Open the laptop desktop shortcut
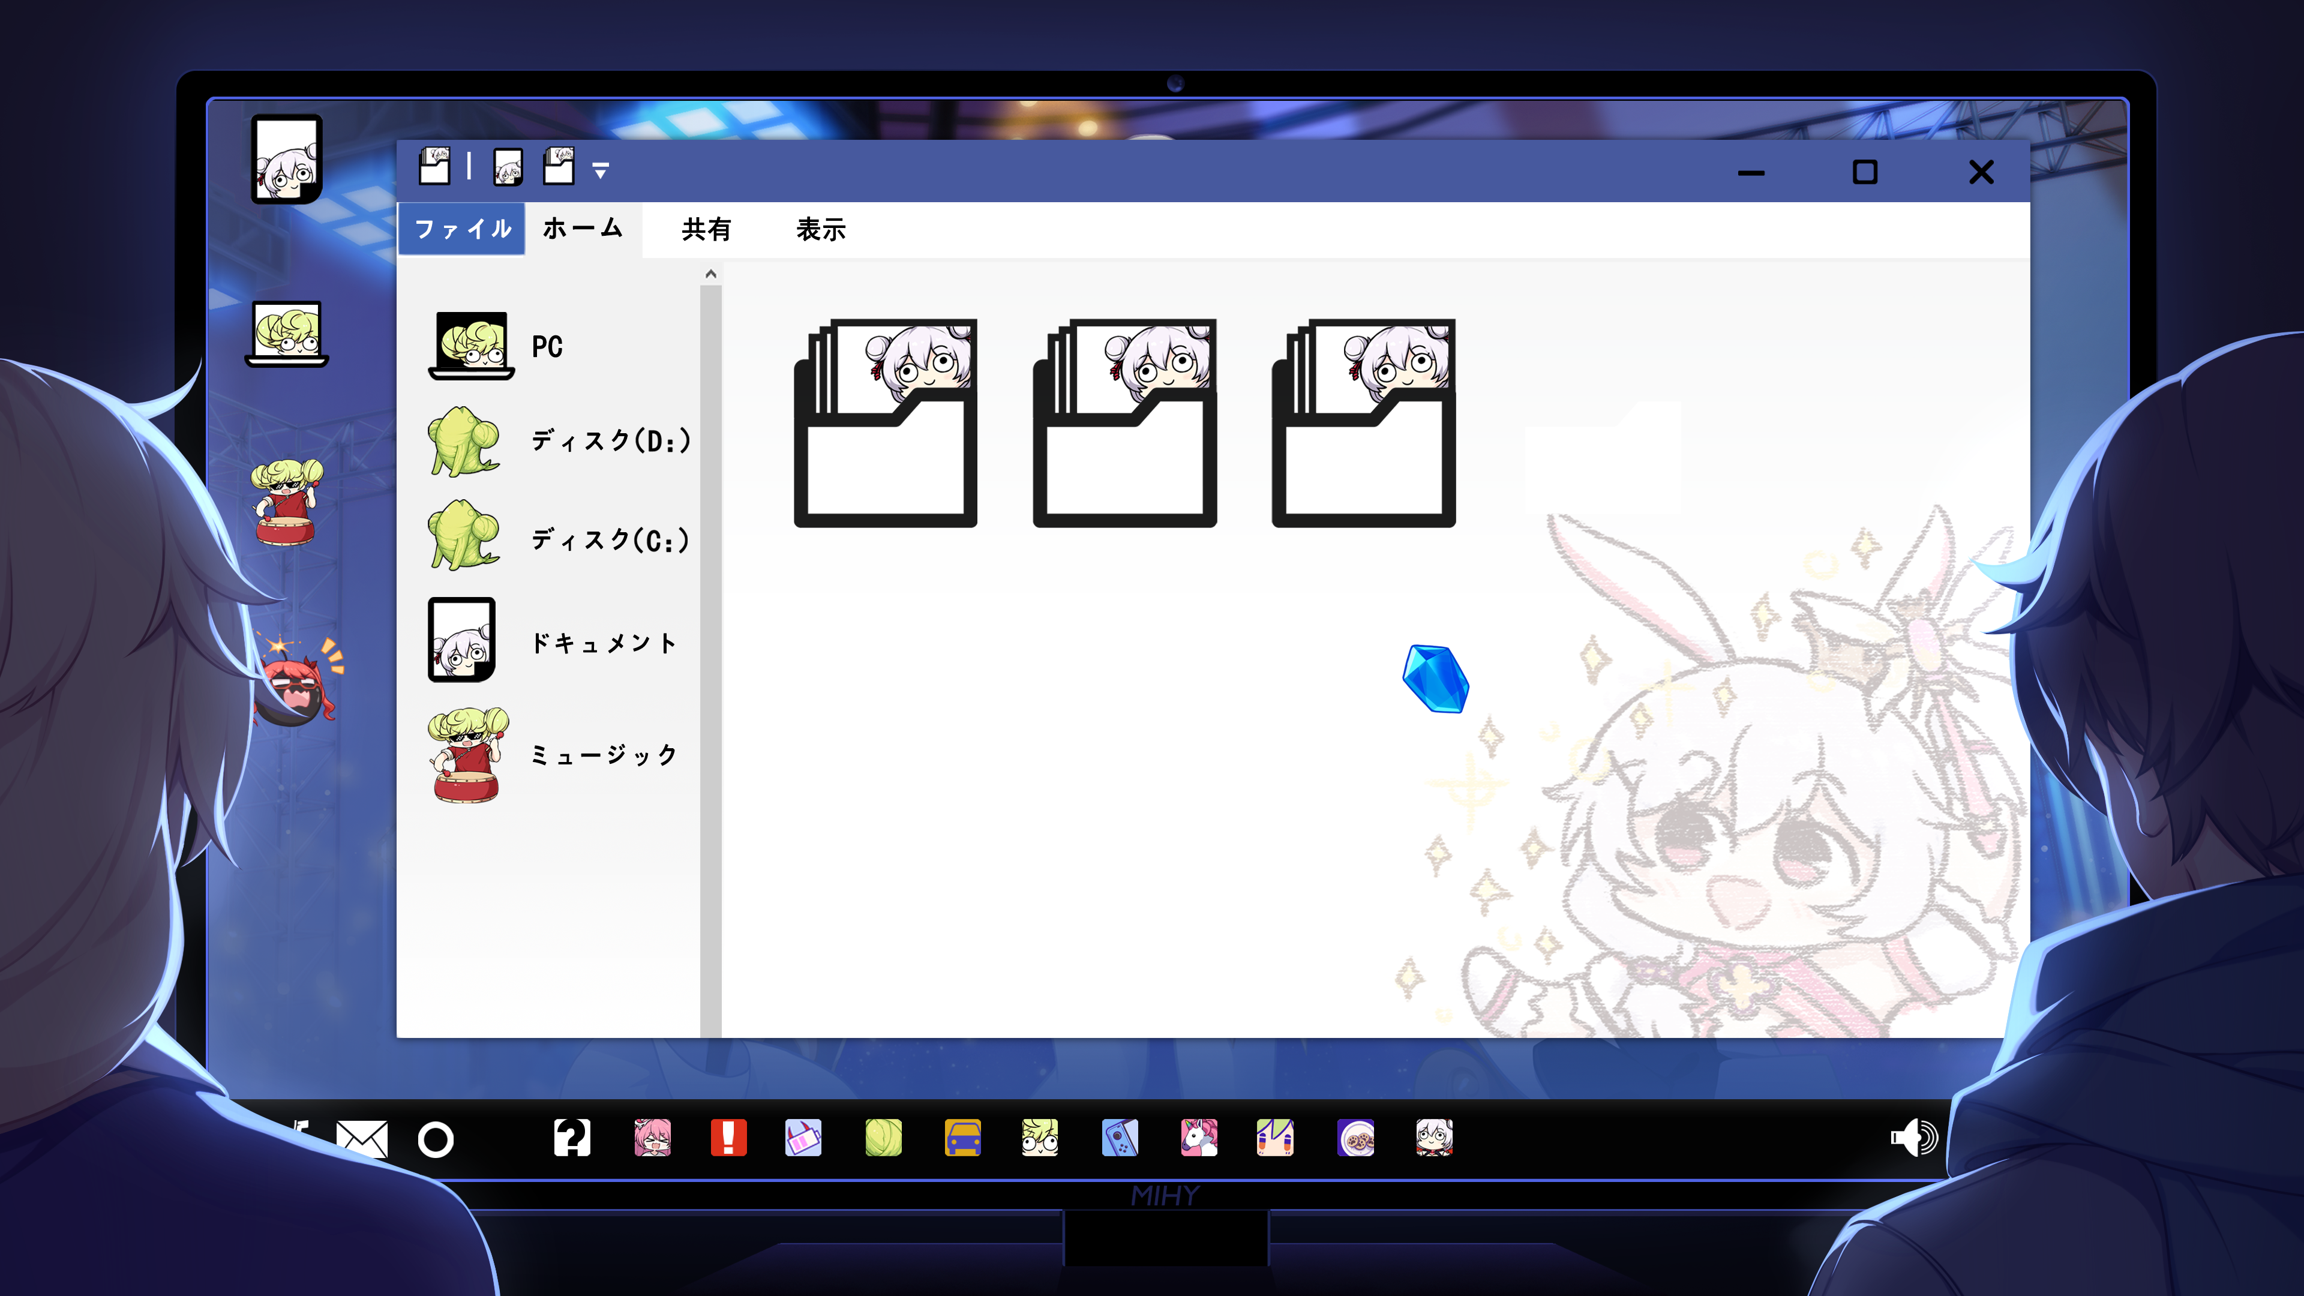The height and width of the screenshot is (1296, 2304). click(x=287, y=334)
